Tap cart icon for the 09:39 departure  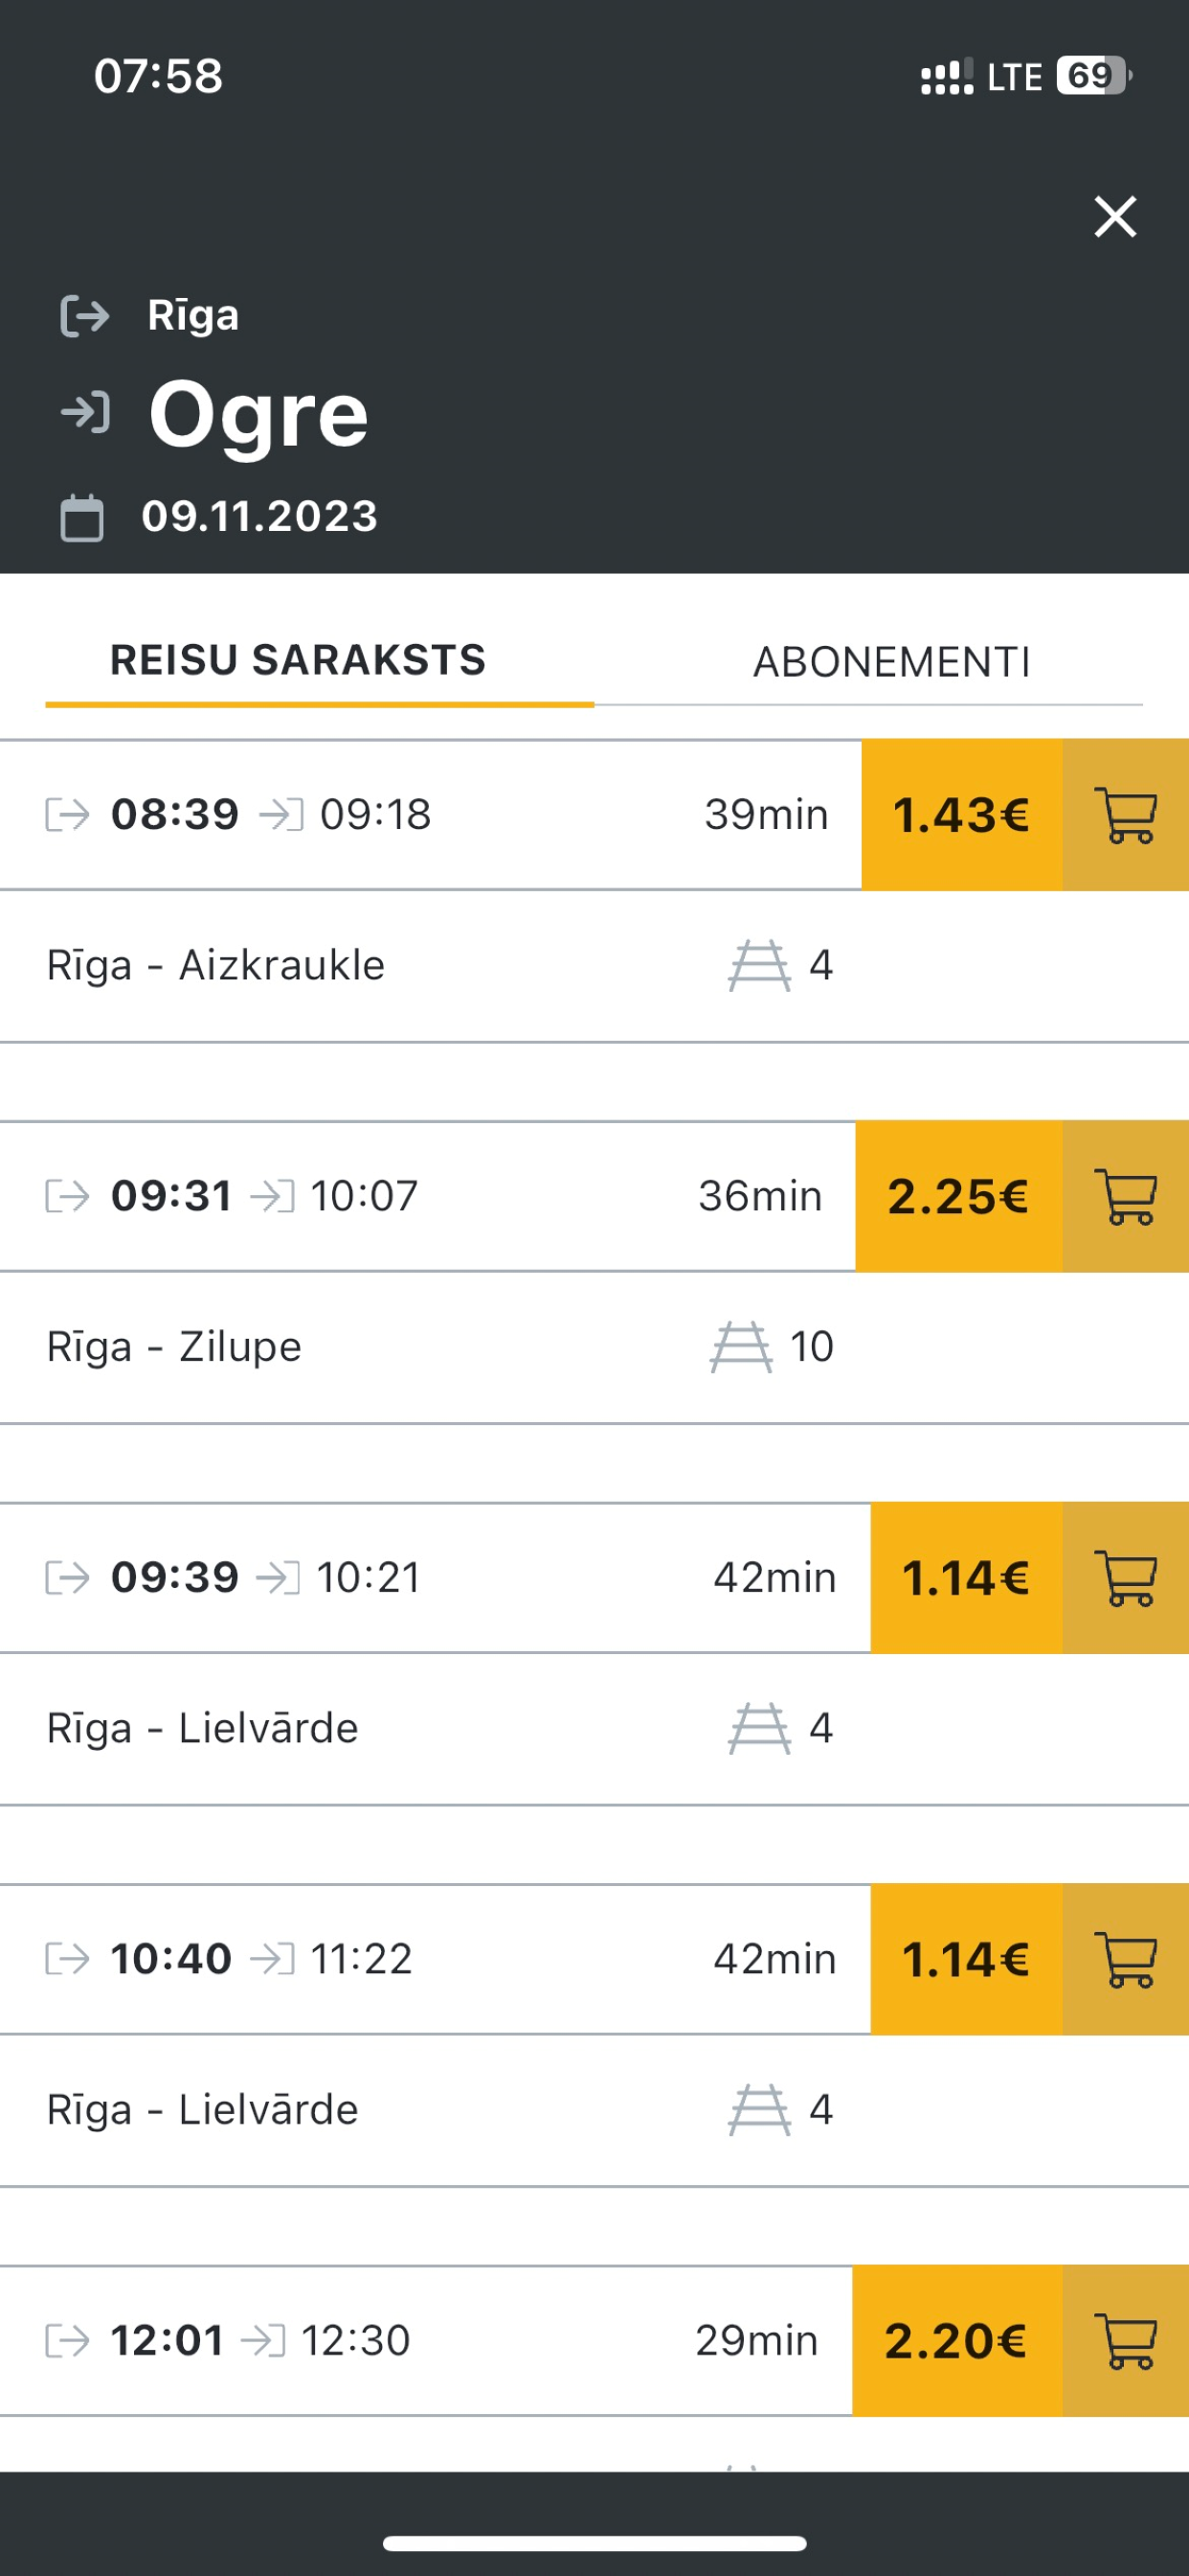(1125, 1578)
